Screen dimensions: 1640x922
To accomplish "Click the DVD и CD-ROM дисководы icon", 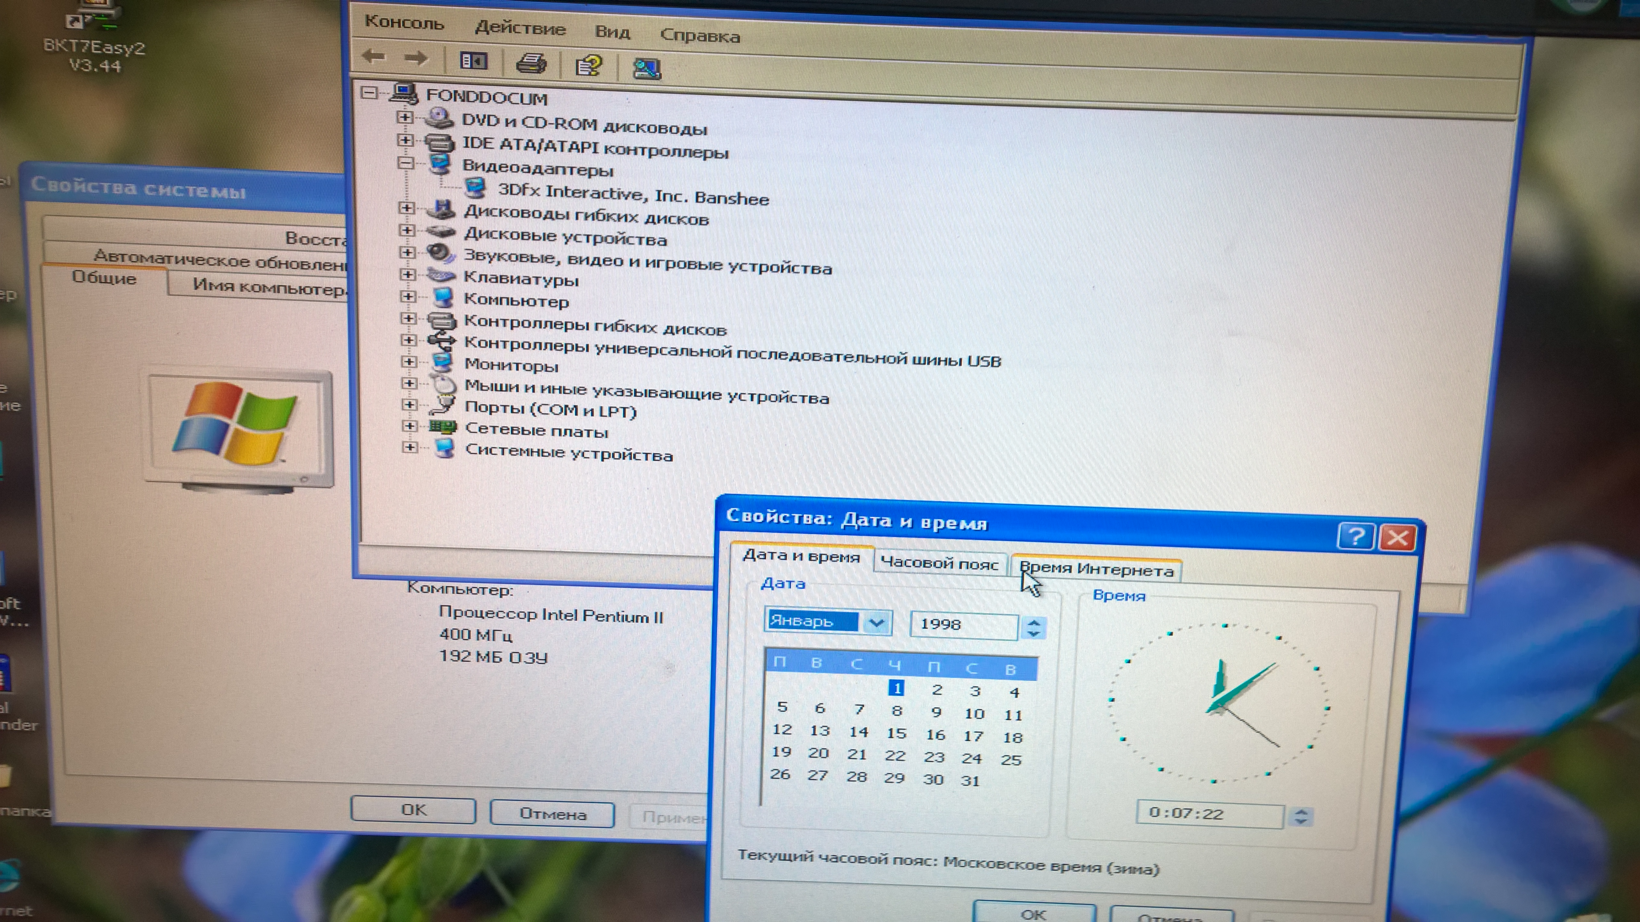I will pyautogui.click(x=439, y=118).
